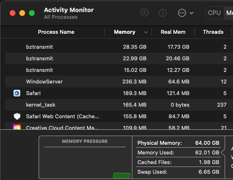Click the 155.8 MB memory value

[135, 116]
